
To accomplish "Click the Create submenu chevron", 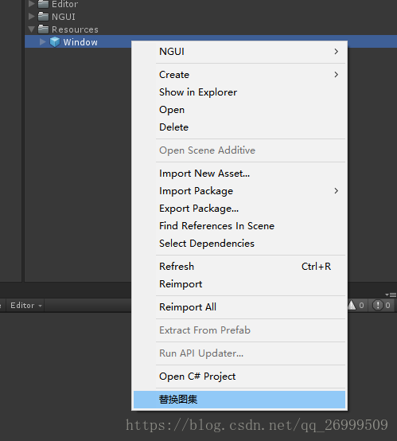I will tap(337, 75).
